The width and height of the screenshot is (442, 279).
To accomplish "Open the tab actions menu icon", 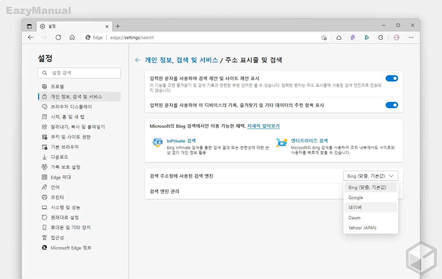I will tap(29, 26).
